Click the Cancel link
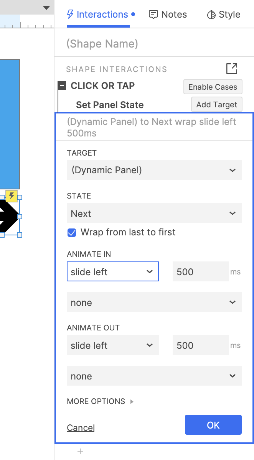Viewport: 254px width, 460px height. pyautogui.click(x=81, y=428)
